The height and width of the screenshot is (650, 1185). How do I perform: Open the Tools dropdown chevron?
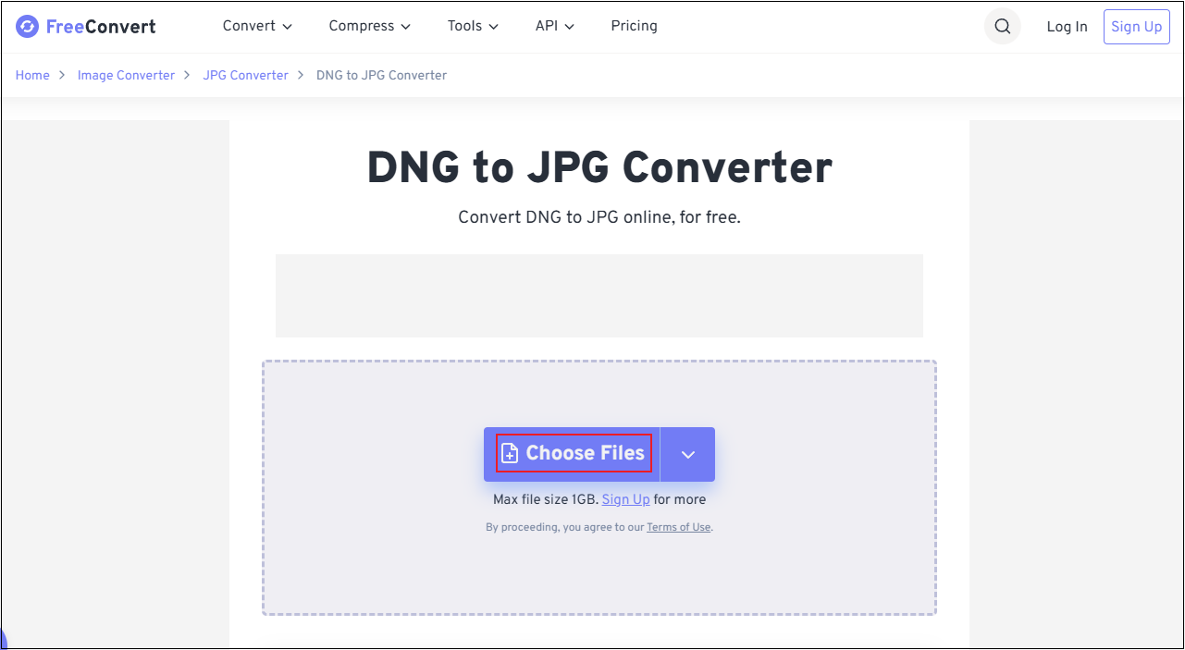coord(493,27)
